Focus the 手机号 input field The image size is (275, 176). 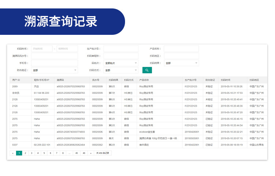pyautogui.click(x=55, y=63)
